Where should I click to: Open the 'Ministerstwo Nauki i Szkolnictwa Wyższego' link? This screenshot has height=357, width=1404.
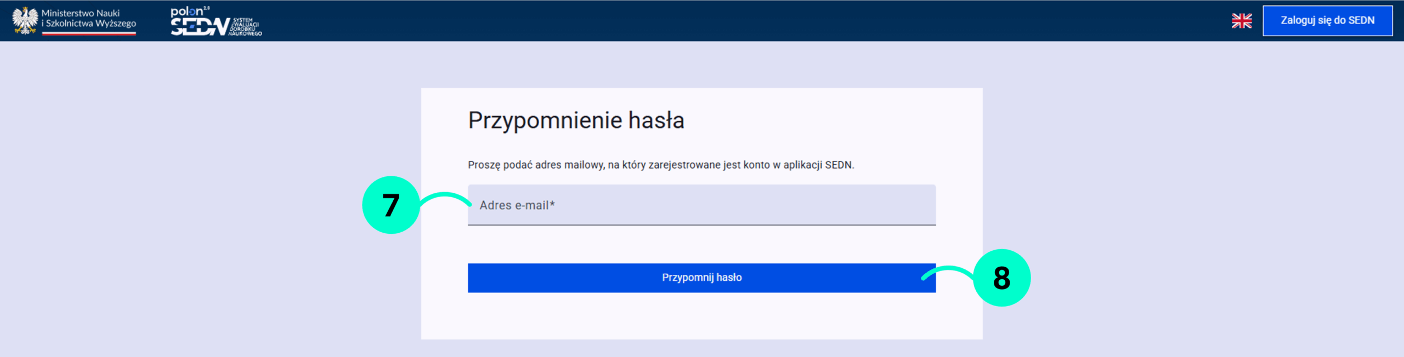click(89, 18)
